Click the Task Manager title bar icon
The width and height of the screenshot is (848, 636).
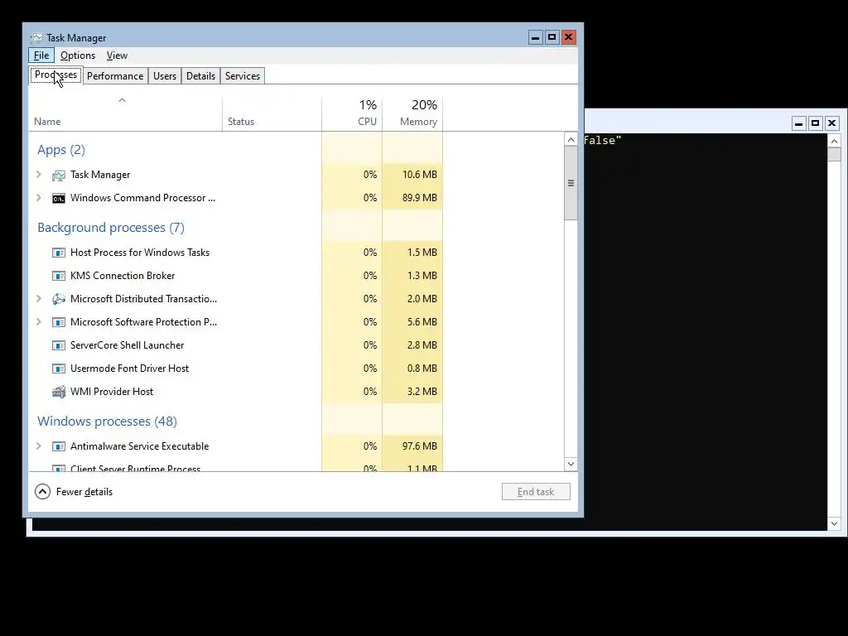click(x=36, y=38)
